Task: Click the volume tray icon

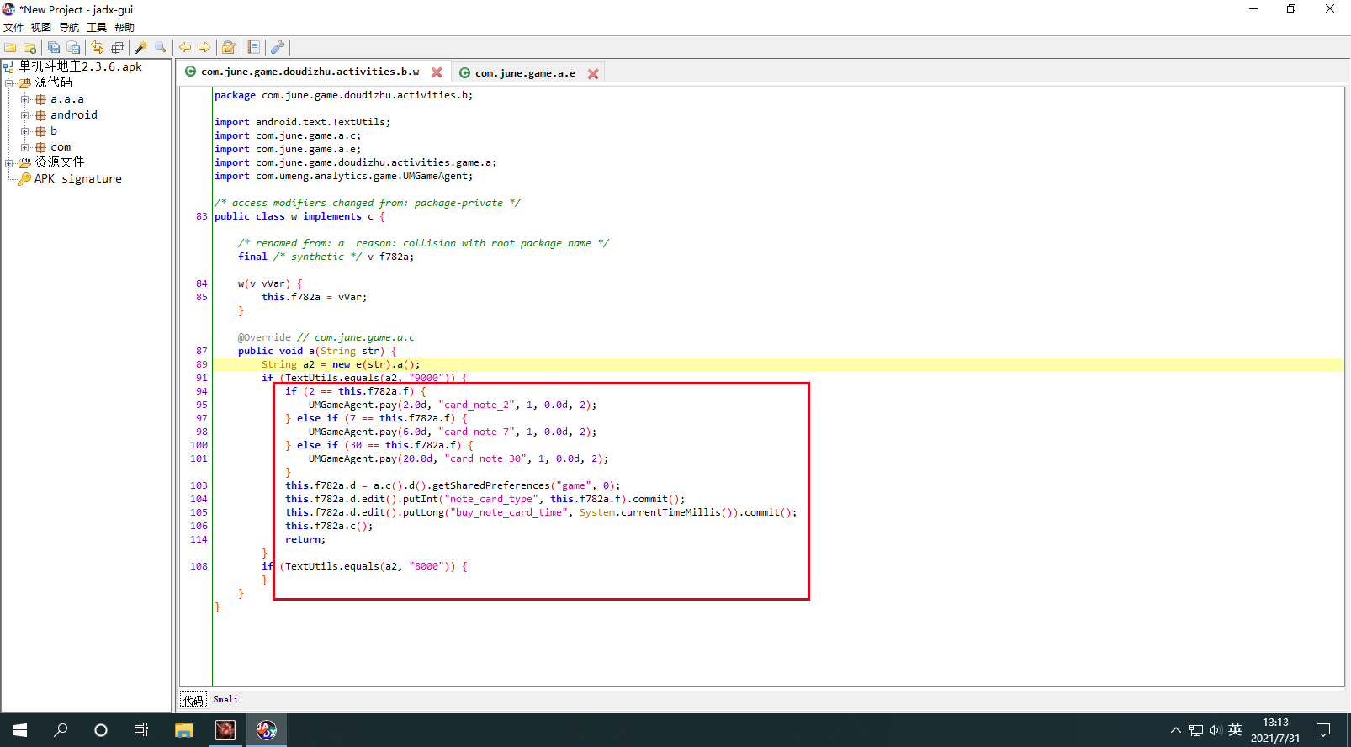Action: point(1216,730)
